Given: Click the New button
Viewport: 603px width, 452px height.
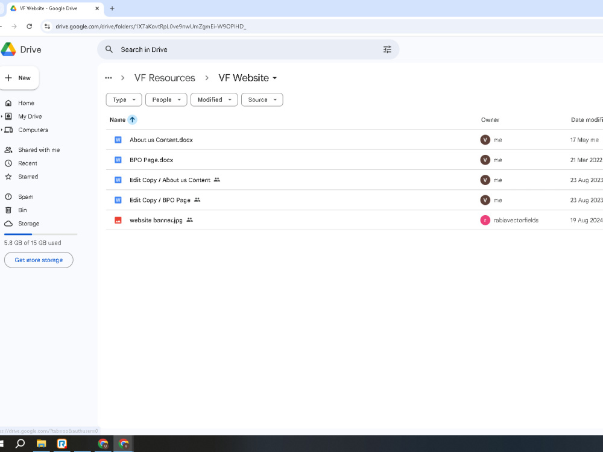Looking at the screenshot, I should click(19, 78).
